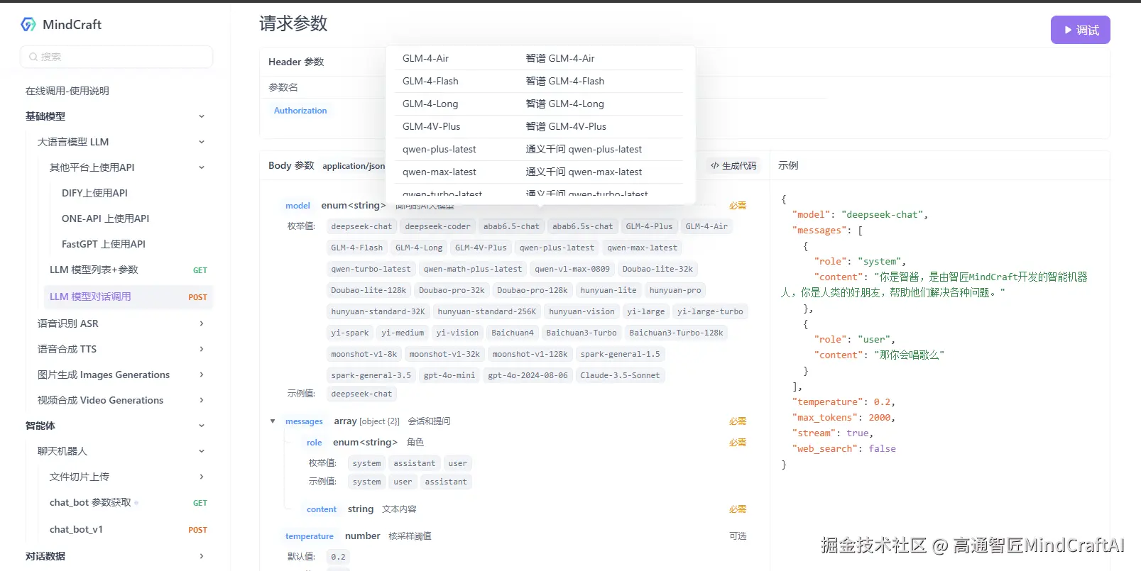Click the Authorization header parameter
The width and height of the screenshot is (1141, 571).
coord(300,111)
